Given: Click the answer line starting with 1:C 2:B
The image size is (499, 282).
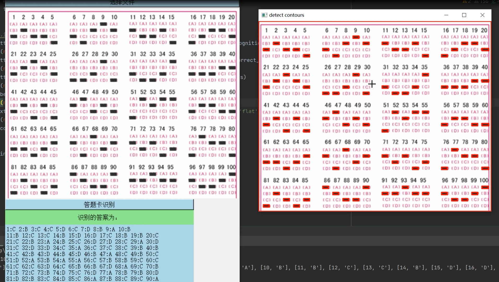Looking at the screenshot, I should tap(68, 229).
